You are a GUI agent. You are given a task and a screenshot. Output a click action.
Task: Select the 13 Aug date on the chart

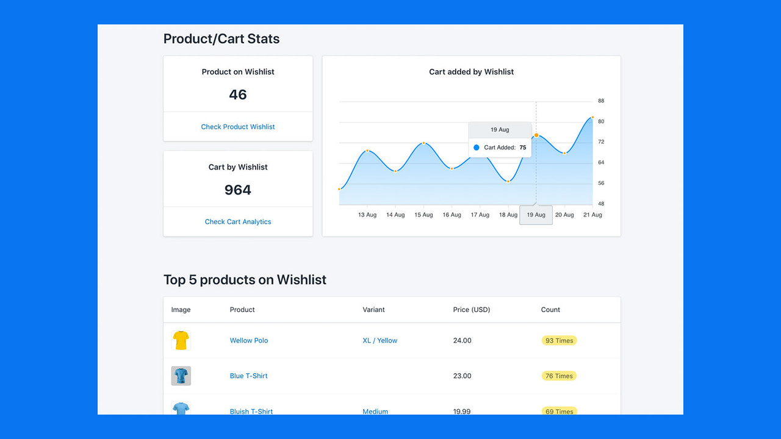pos(367,215)
